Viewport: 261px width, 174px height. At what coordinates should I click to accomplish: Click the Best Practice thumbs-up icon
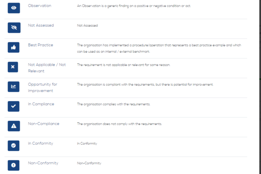[13, 47]
